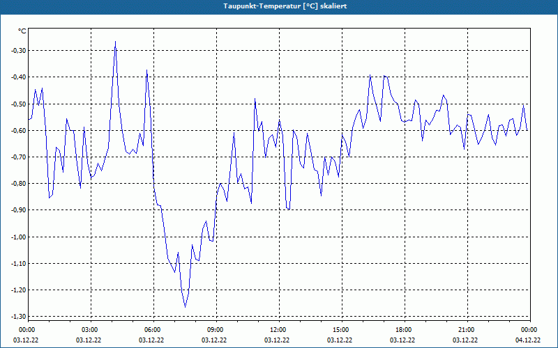Click the 03:00 time axis label

point(91,330)
